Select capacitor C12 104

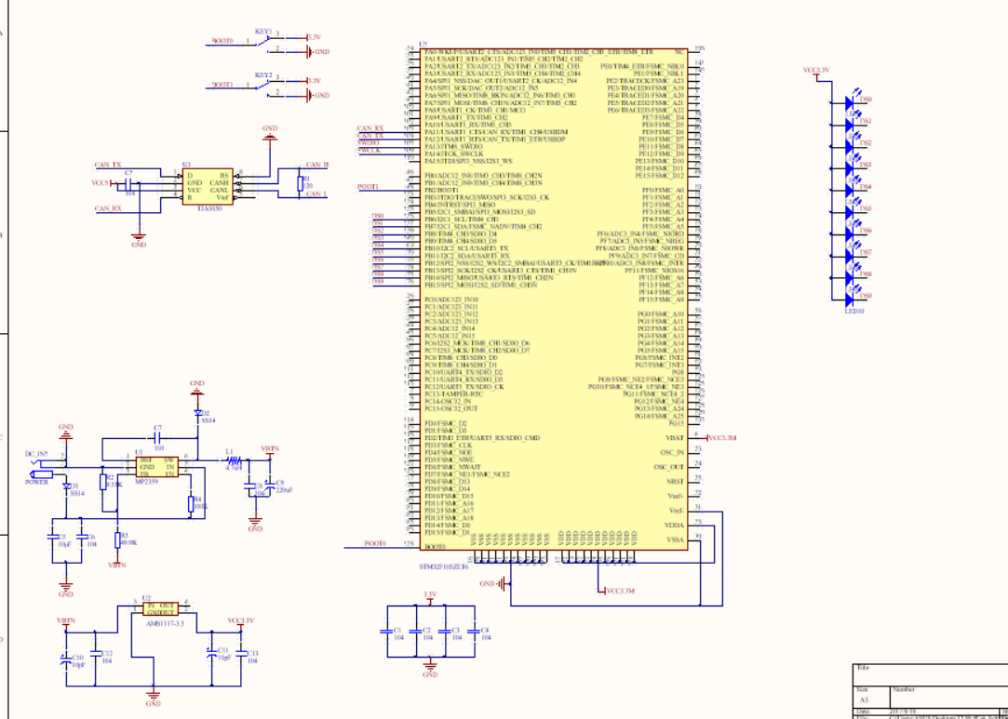[97, 653]
